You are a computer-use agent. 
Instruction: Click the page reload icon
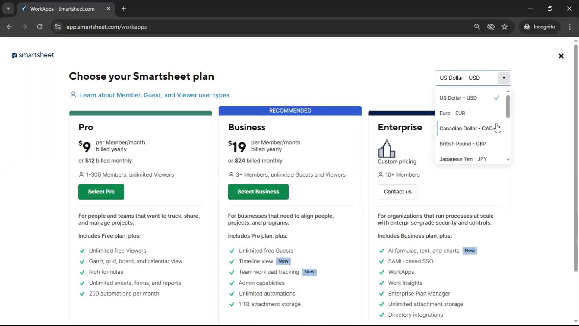40,27
